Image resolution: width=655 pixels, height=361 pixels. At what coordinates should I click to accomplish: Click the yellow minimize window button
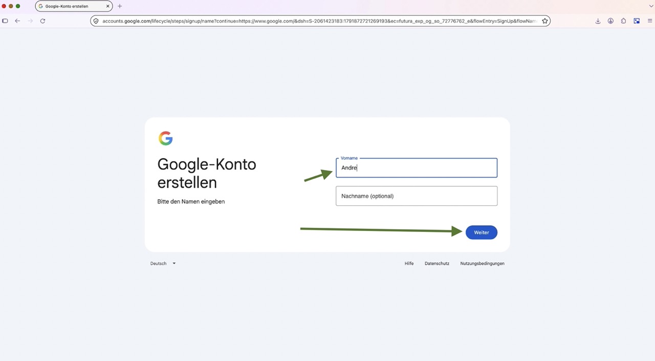(11, 6)
